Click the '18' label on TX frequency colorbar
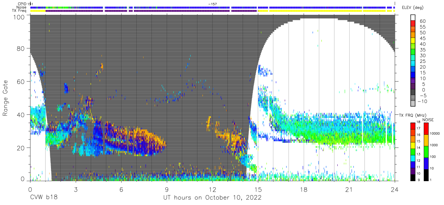The height and width of the screenshot is (205, 444). point(418,122)
